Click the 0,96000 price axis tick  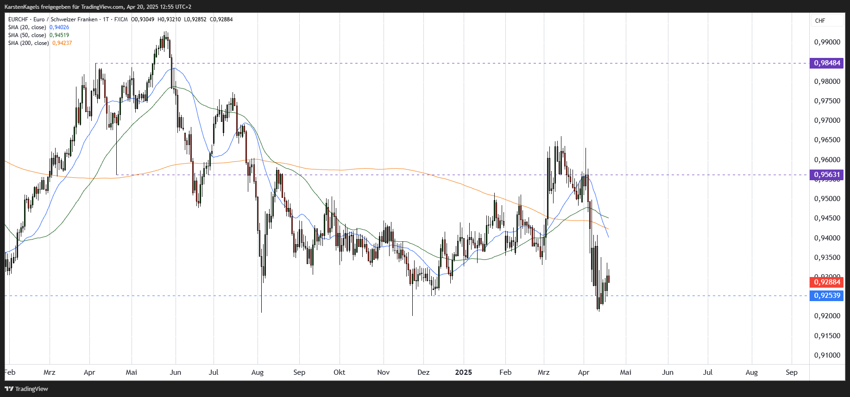(827, 160)
